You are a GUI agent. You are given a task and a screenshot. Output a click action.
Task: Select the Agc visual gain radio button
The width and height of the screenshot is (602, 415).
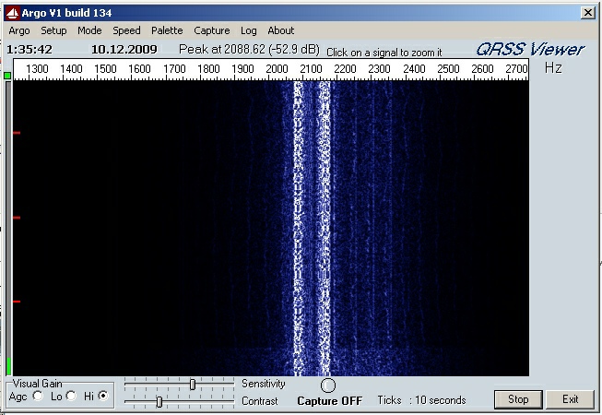[x=38, y=396]
